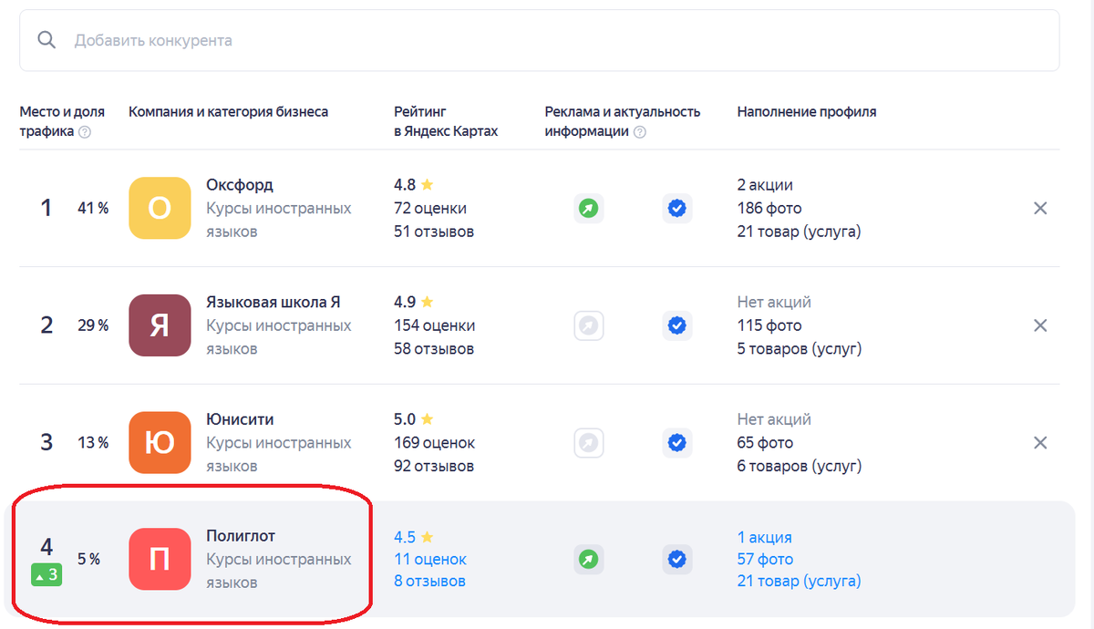This screenshot has height=629, width=1094.
Task: Click '5 товаров (услуг)' text
Action: coord(799,349)
